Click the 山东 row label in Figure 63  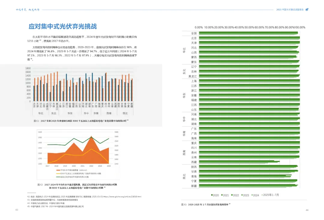coord(194,110)
